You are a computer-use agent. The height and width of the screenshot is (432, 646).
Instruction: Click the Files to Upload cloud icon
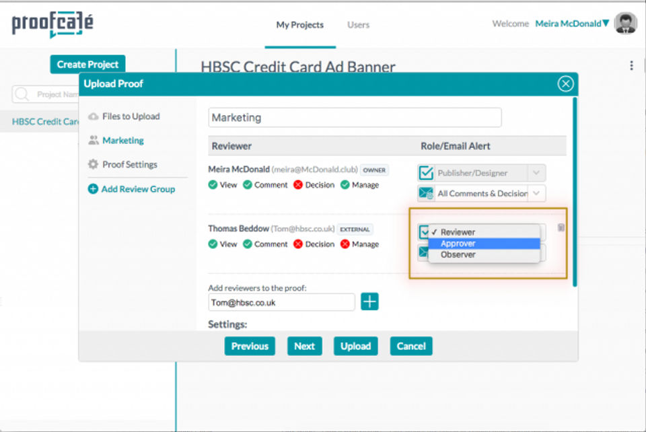(x=93, y=116)
